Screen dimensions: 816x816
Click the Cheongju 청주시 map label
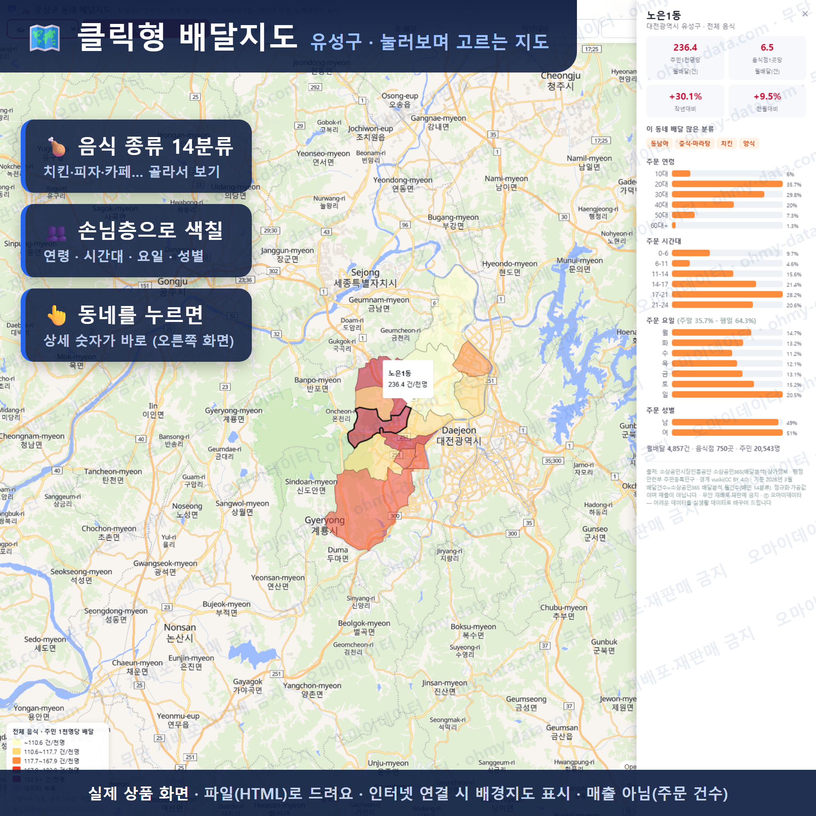561,80
